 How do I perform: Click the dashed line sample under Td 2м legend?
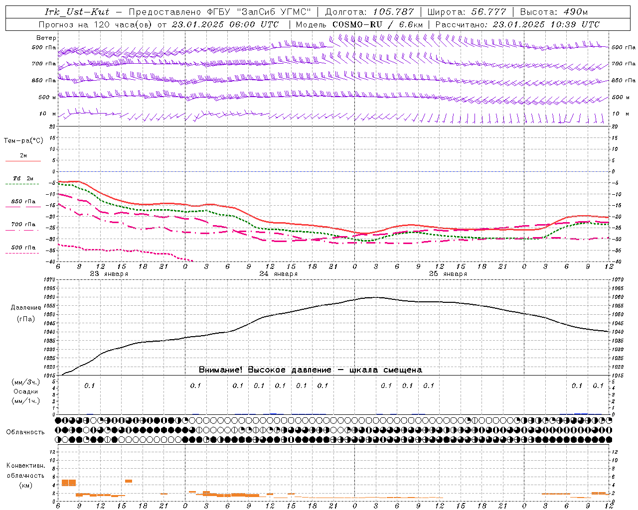pos(23,184)
